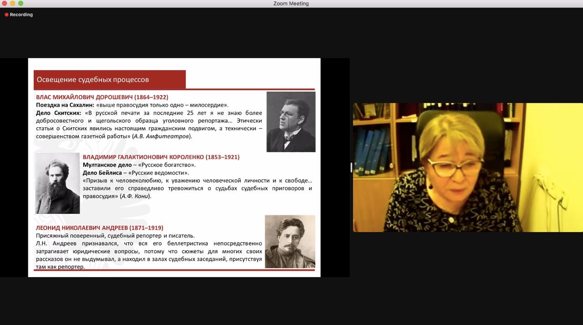The width and height of the screenshot is (583, 325).
Task: Click the Дорошевич portrait photo
Action: tap(291, 122)
